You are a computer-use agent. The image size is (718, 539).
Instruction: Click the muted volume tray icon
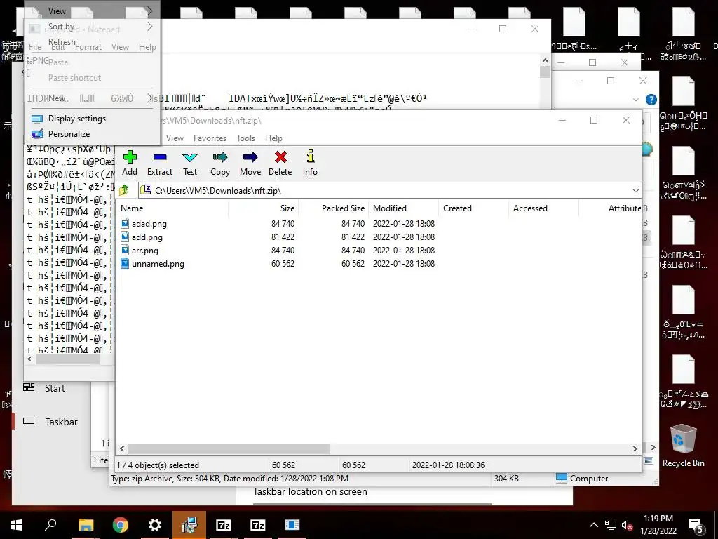coord(628,525)
